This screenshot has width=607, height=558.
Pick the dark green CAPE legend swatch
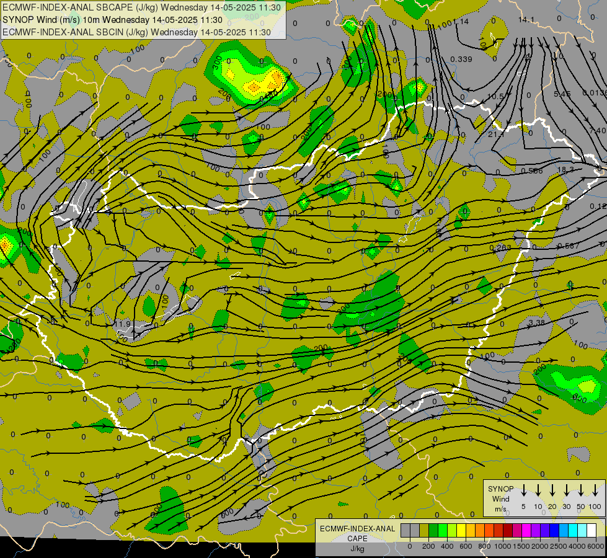433,530
